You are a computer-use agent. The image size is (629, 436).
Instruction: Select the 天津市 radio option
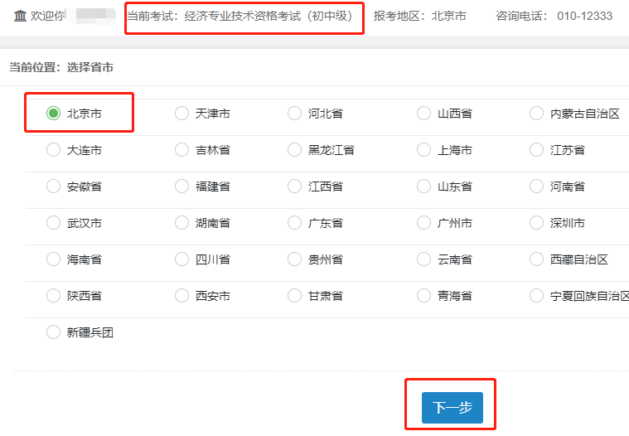click(x=182, y=114)
